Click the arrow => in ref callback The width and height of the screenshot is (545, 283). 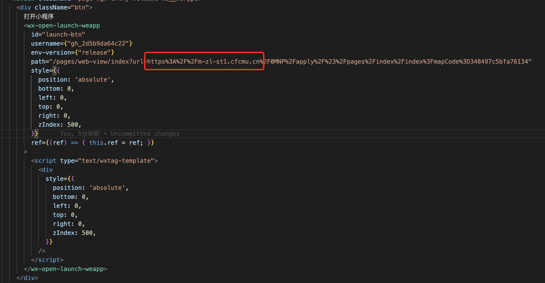(x=74, y=143)
